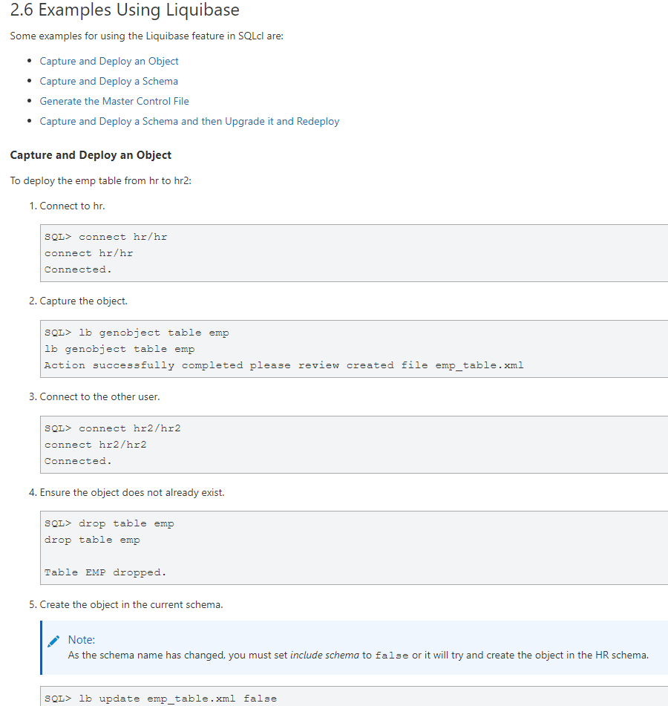Click the italic 'include schema' phrase in the note
This screenshot has width=668, height=706.
[x=324, y=655]
